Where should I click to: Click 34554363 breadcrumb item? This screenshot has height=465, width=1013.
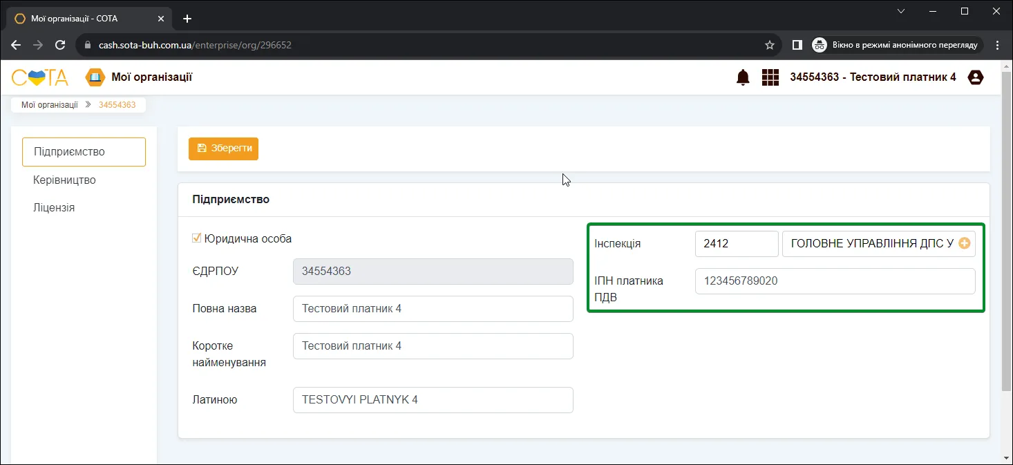click(117, 105)
